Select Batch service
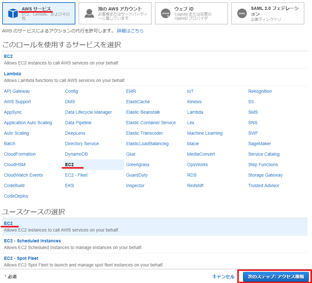Image resolution: width=312 pixels, height=283 pixels. [x=10, y=144]
